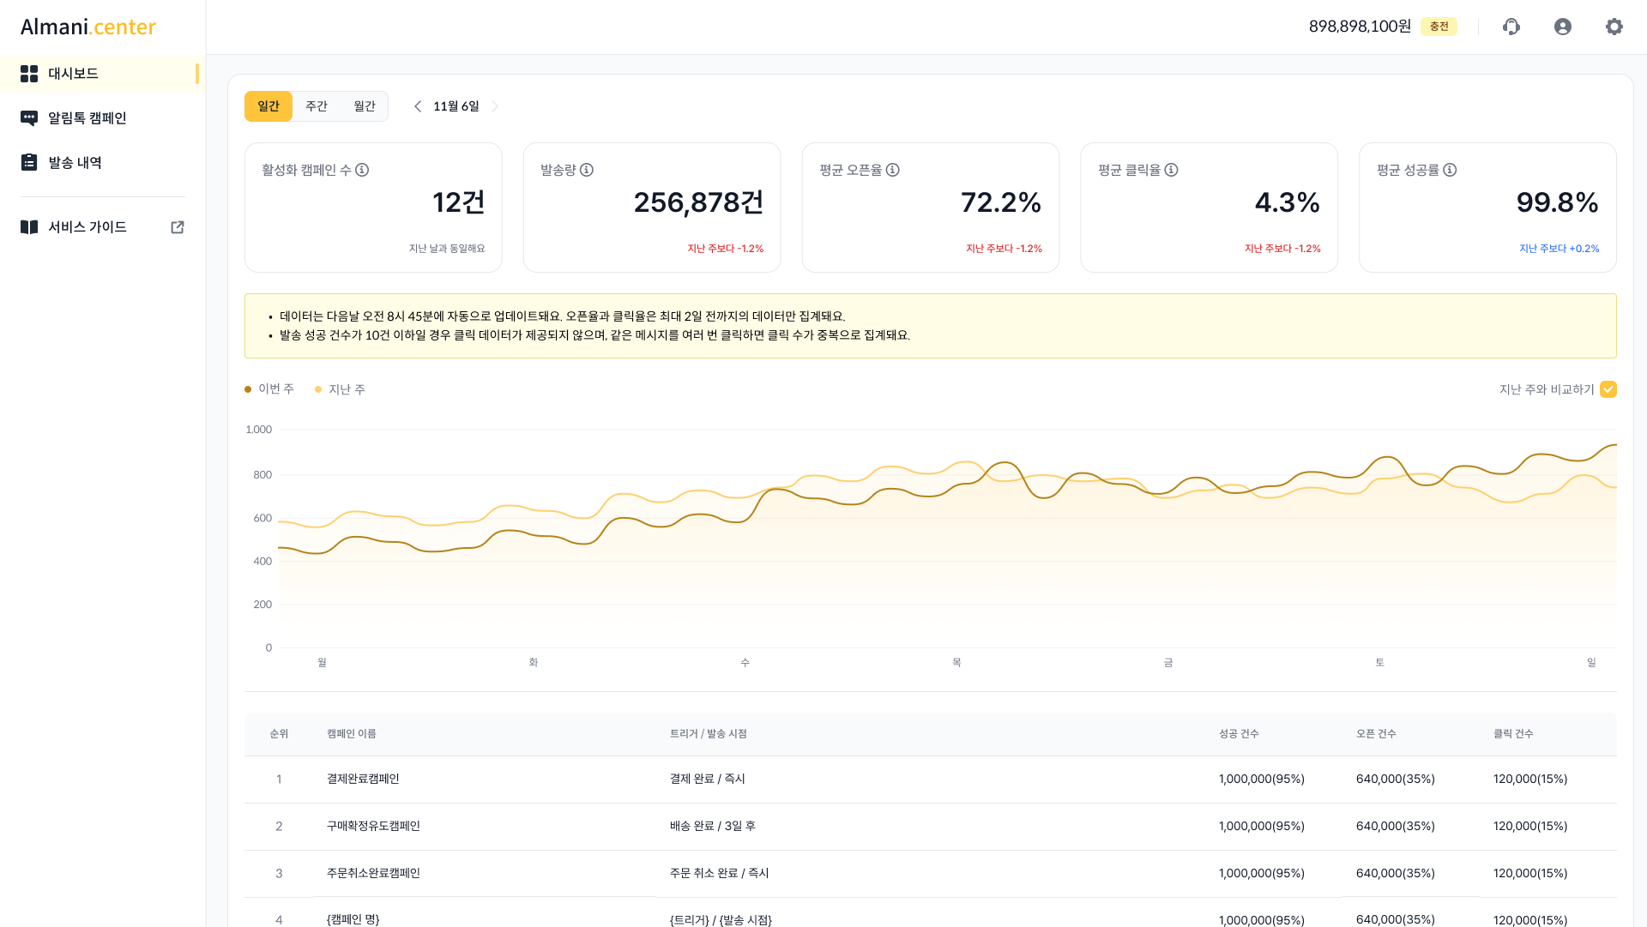Open 발송 내역 in sidebar
The height and width of the screenshot is (927, 1647).
[x=75, y=163]
